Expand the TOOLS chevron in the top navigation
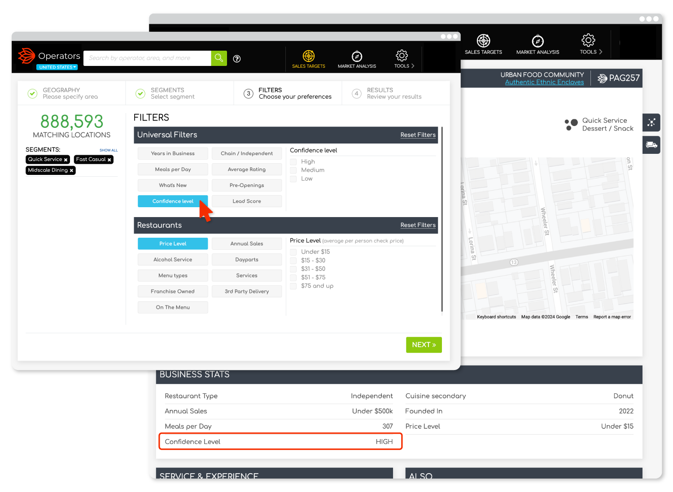The height and width of the screenshot is (492, 673). [x=412, y=65]
